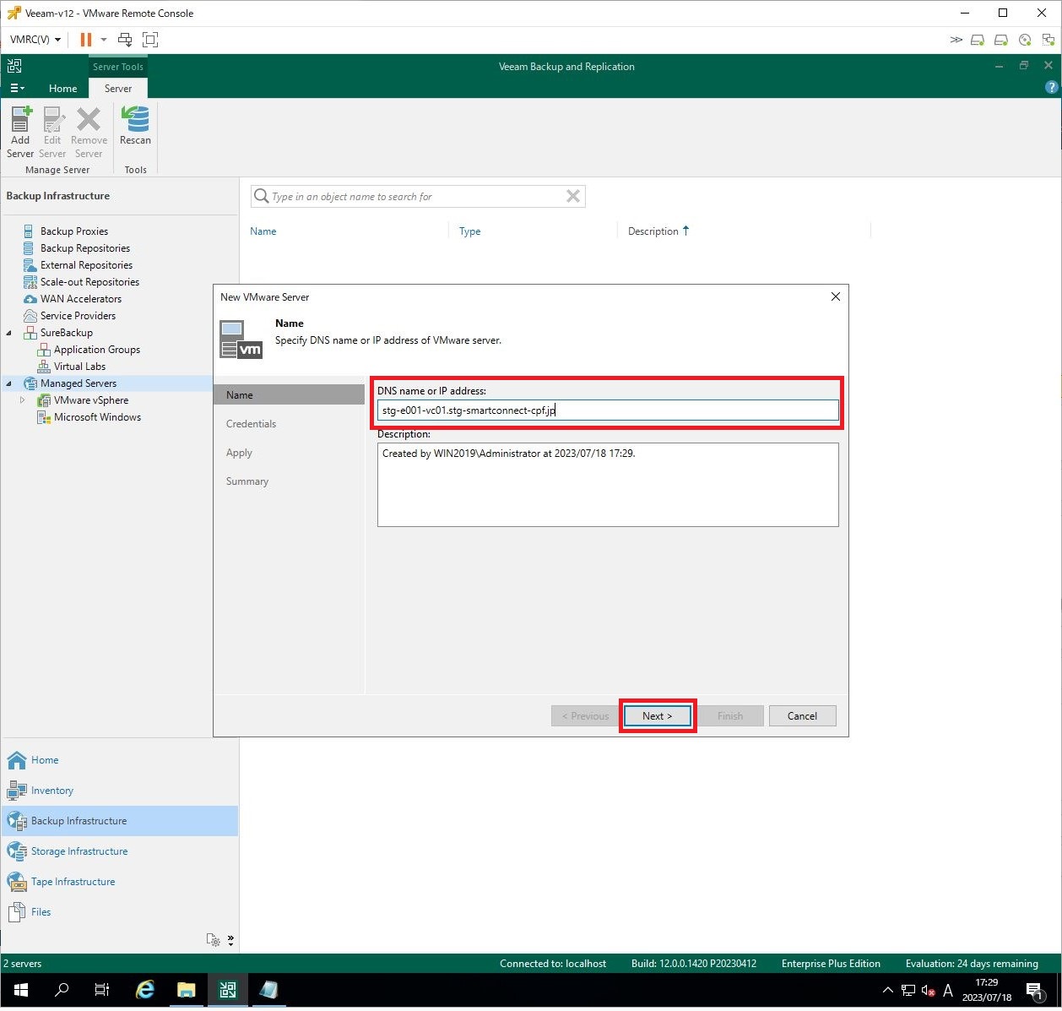The height and width of the screenshot is (1011, 1062).
Task: Click the Next button in wizard
Action: [x=658, y=716]
